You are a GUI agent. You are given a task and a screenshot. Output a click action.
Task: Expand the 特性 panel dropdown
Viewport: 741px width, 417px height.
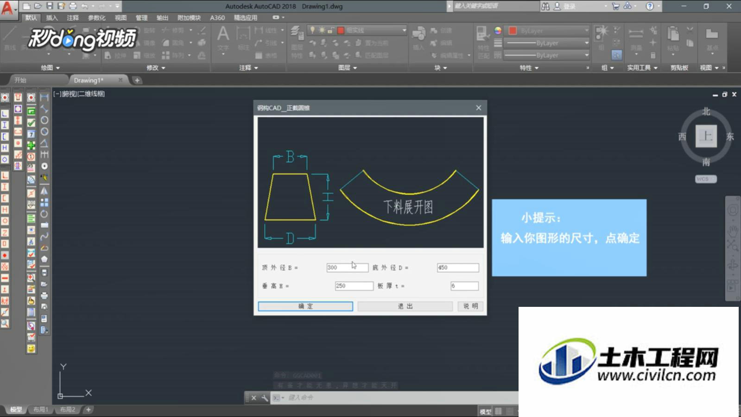tap(529, 68)
